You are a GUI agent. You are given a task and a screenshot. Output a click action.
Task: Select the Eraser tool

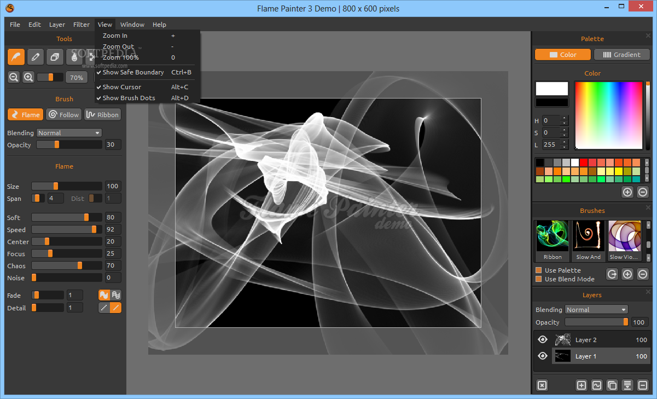point(55,56)
